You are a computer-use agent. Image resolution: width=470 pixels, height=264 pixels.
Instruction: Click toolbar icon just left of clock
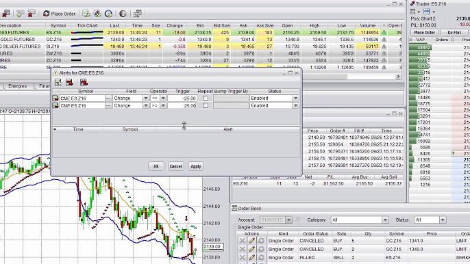click(97, 14)
